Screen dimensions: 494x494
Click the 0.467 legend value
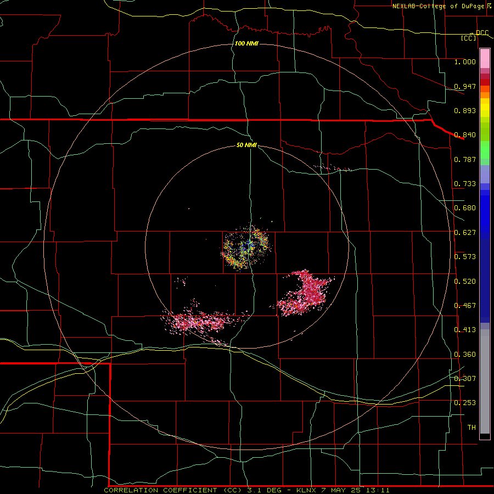[x=465, y=306]
